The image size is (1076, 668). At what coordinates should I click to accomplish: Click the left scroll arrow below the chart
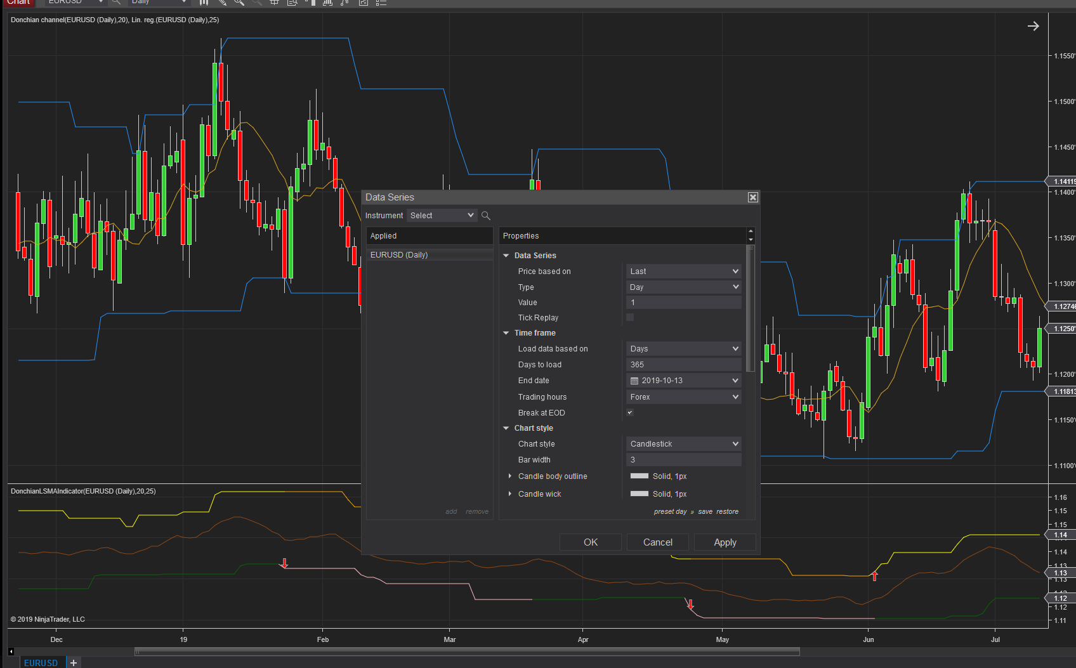click(x=11, y=652)
